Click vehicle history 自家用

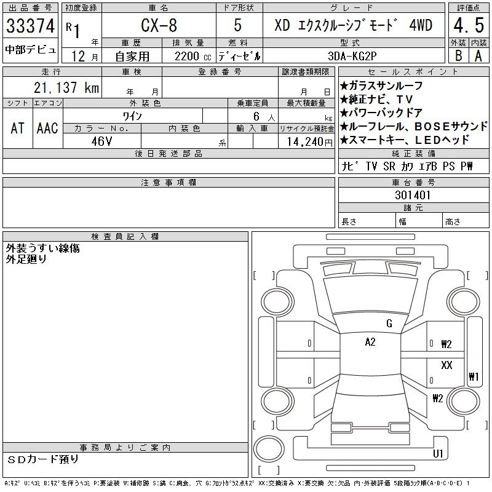click(x=132, y=57)
